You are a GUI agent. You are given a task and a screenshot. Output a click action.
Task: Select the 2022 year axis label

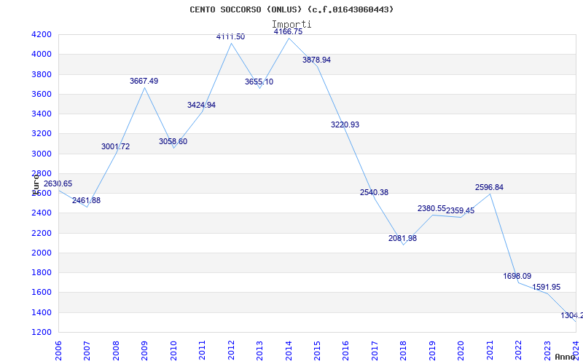[x=518, y=351]
